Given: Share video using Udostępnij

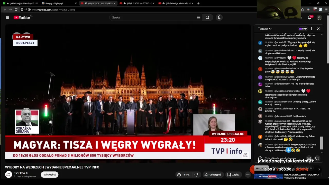Looking at the screenshot, I should 213,174.
